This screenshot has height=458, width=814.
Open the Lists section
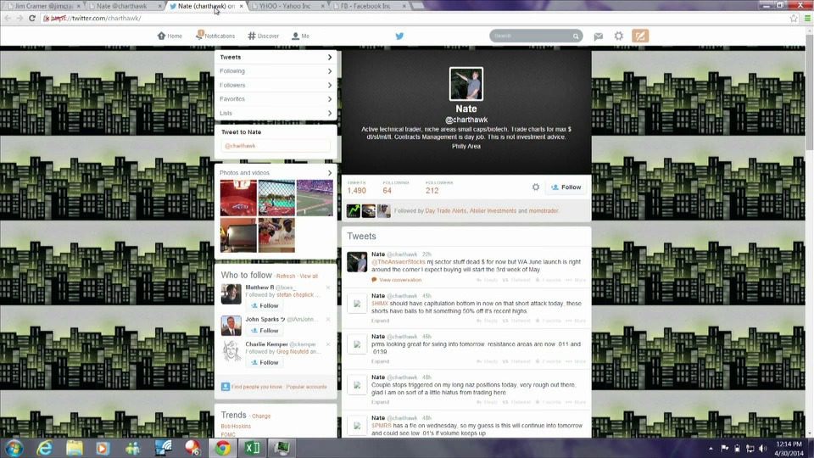point(276,113)
